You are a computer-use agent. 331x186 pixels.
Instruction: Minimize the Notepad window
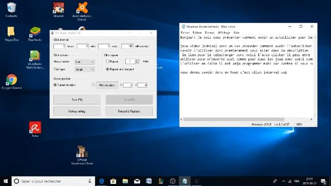click(x=290, y=26)
